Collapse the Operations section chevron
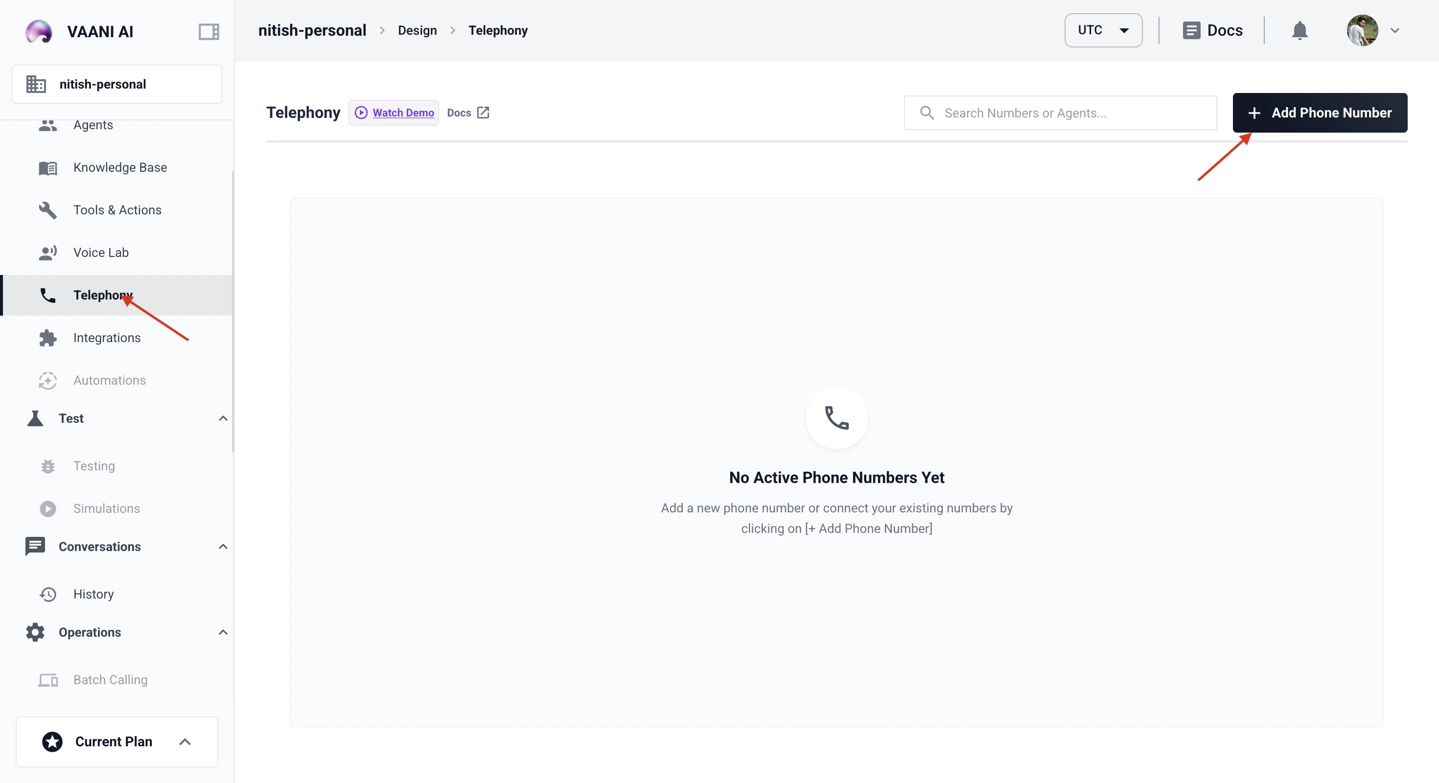1439x783 pixels. click(x=223, y=632)
